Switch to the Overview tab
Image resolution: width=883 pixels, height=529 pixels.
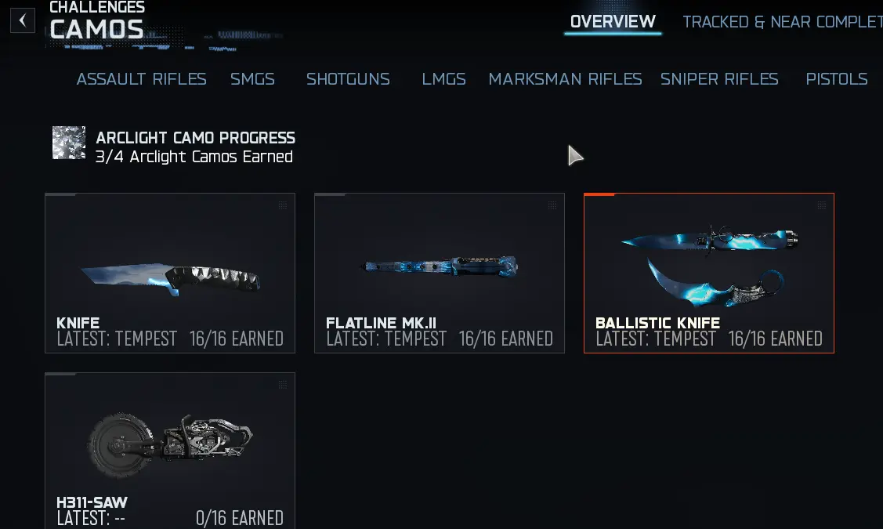(x=613, y=22)
